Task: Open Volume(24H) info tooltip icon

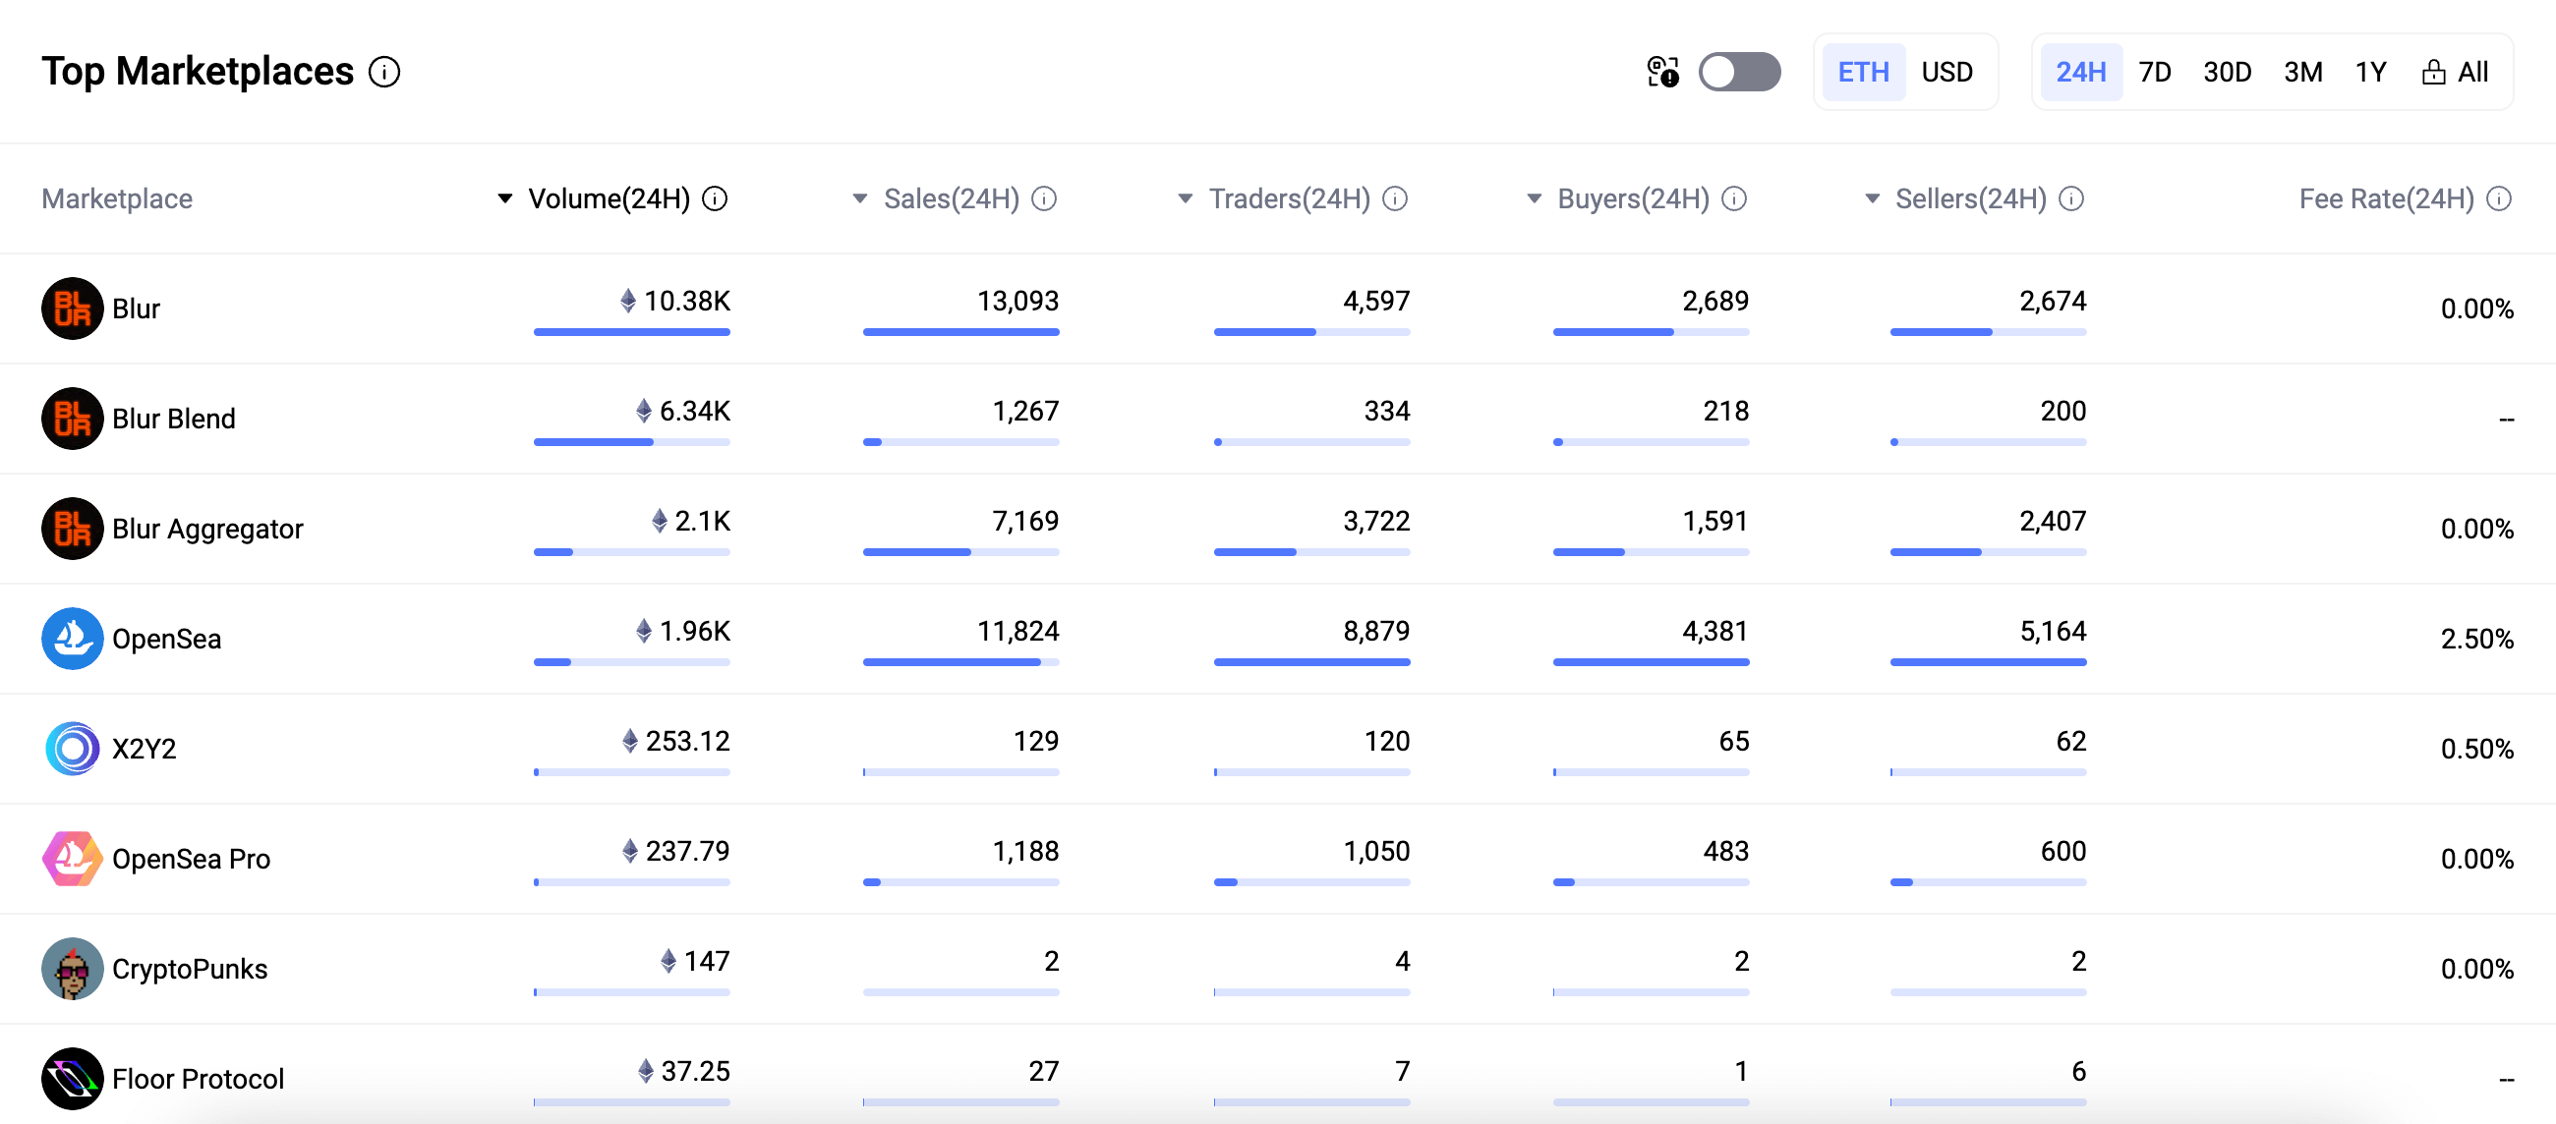Action: click(x=715, y=199)
